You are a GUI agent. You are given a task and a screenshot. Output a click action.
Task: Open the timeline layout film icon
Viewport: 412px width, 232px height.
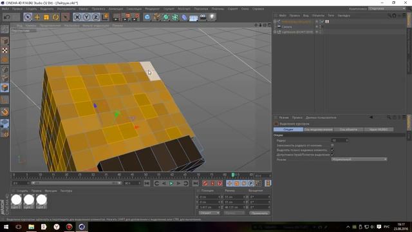[268, 183]
